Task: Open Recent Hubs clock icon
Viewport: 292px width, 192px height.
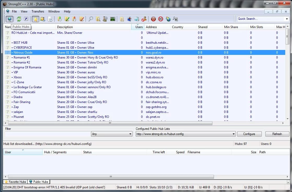Action: point(50,19)
